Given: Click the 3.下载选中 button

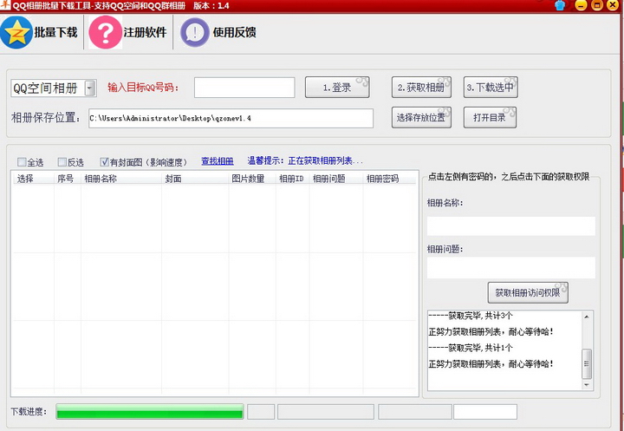Looking at the screenshot, I should [x=491, y=88].
